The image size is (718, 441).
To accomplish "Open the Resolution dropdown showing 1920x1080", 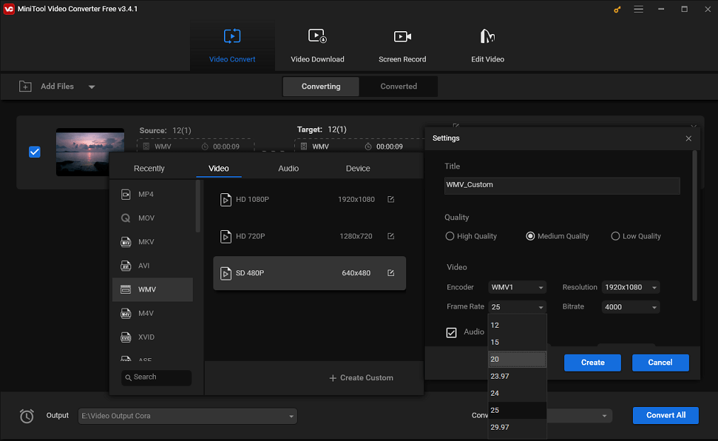I will pyautogui.click(x=631, y=287).
